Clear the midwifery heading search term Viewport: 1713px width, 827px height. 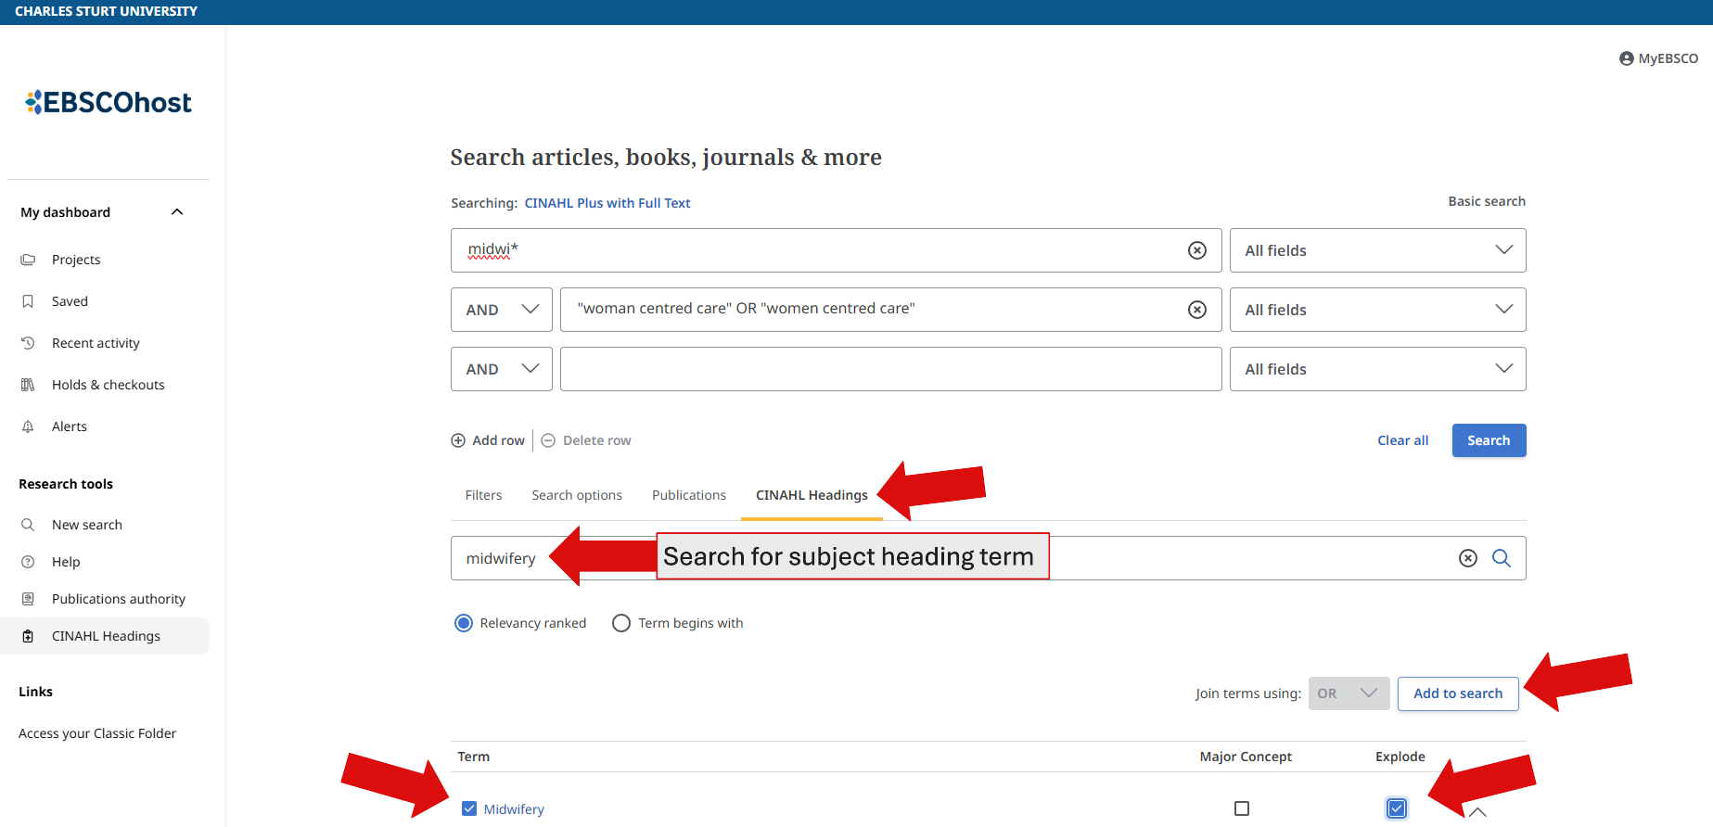pos(1467,558)
